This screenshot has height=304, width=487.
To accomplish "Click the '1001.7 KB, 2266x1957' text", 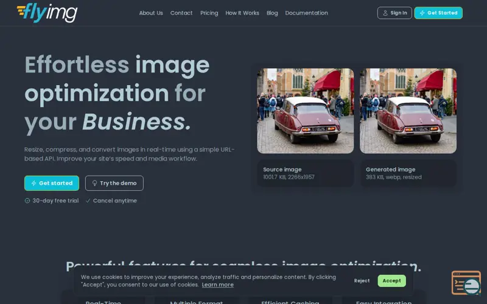I will (x=289, y=177).
